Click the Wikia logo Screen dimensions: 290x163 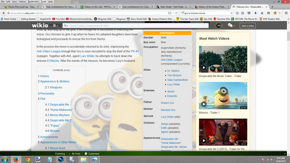[40, 25]
